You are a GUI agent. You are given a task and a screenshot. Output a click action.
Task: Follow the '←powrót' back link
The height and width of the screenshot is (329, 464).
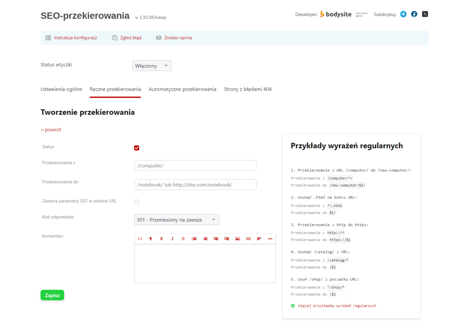point(51,129)
